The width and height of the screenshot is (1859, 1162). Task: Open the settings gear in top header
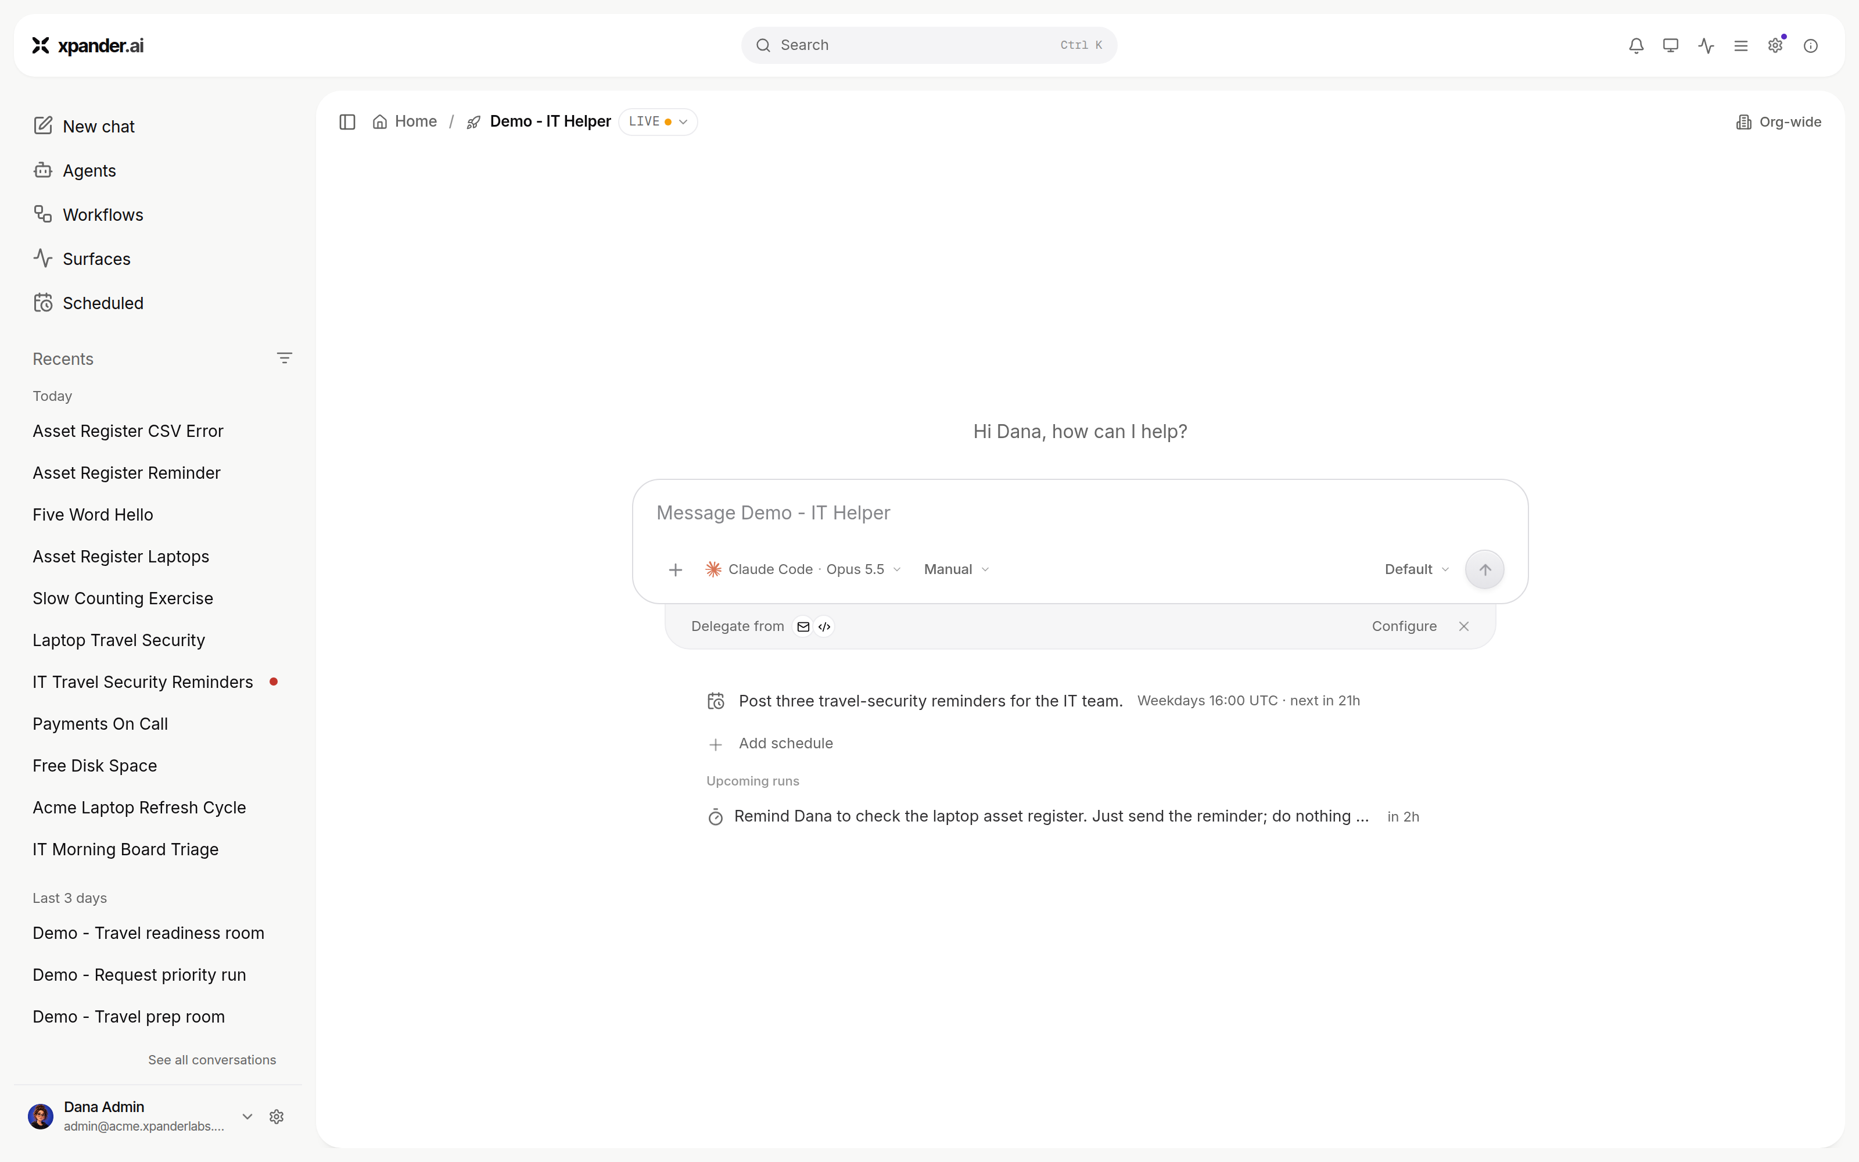click(x=1775, y=45)
